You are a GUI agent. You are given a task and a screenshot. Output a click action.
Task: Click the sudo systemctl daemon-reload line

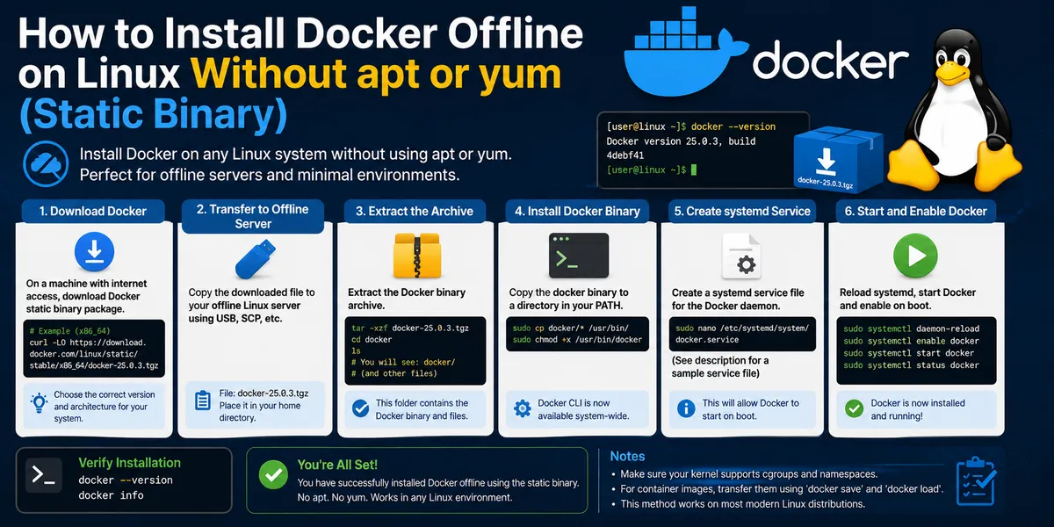pyautogui.click(x=911, y=328)
